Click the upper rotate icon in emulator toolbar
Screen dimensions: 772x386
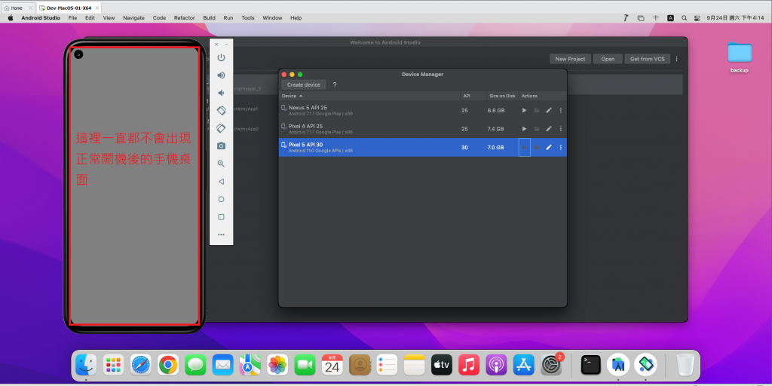(x=221, y=111)
